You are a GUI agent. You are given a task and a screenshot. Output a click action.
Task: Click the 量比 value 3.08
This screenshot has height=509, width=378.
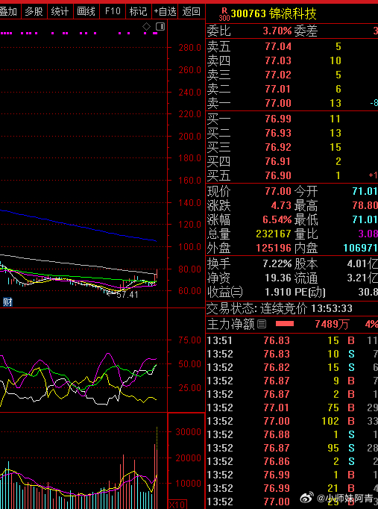[368, 234]
